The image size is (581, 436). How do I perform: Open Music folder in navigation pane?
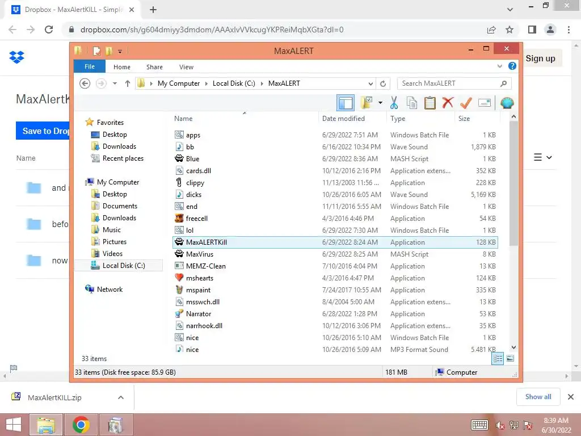[x=112, y=230]
